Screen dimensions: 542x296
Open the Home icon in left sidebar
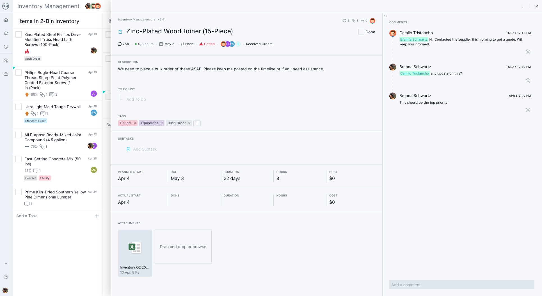(x=6, y=20)
